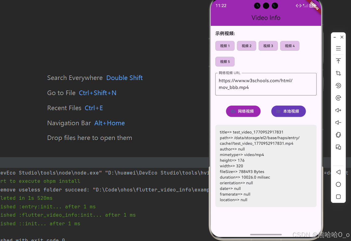The height and width of the screenshot is (241, 351).
Task: Click the framerate=> null line
Action: coord(235,194)
